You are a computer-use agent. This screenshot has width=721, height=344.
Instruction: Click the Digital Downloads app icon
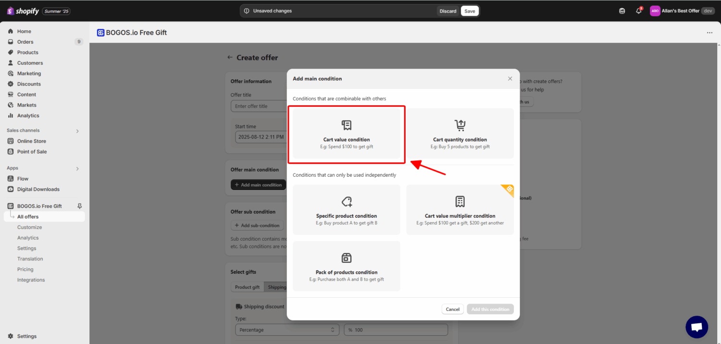pos(11,189)
